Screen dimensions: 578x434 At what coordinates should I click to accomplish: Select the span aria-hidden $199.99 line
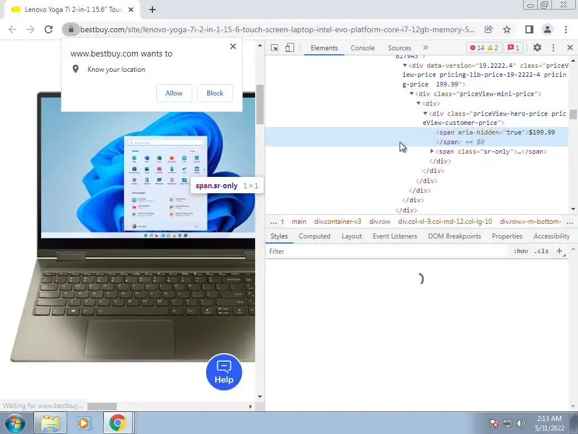pyautogui.click(x=417, y=137)
